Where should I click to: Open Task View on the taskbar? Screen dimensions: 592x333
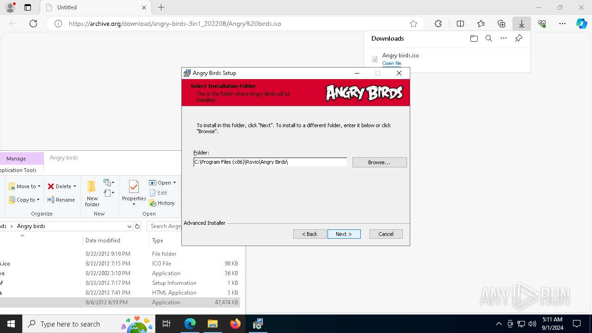pyautogui.click(x=166, y=324)
